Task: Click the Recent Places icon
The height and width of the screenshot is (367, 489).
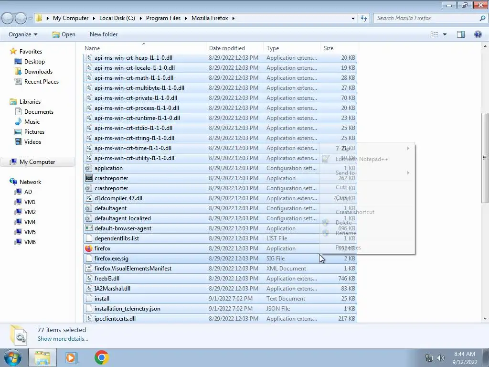Action: click(x=18, y=81)
